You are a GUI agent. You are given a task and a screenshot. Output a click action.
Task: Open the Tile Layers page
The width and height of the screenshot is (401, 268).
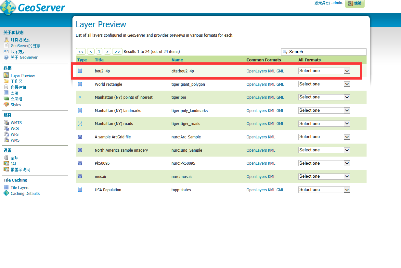(20, 187)
